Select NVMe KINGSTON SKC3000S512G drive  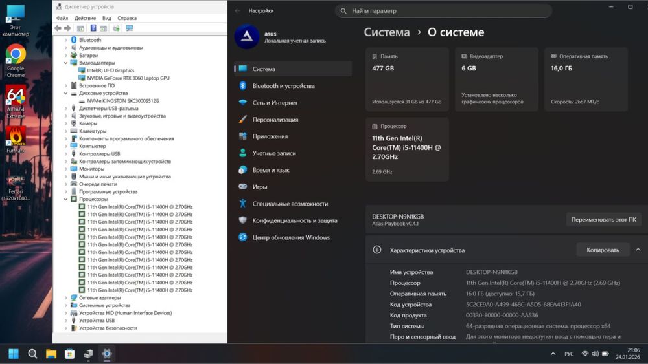[x=122, y=101]
